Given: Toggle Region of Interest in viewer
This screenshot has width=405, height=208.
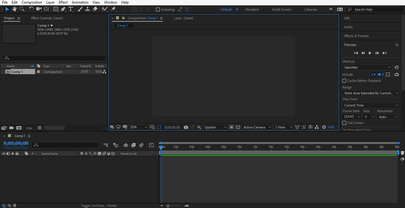Looking at the screenshot, I should [x=231, y=127].
